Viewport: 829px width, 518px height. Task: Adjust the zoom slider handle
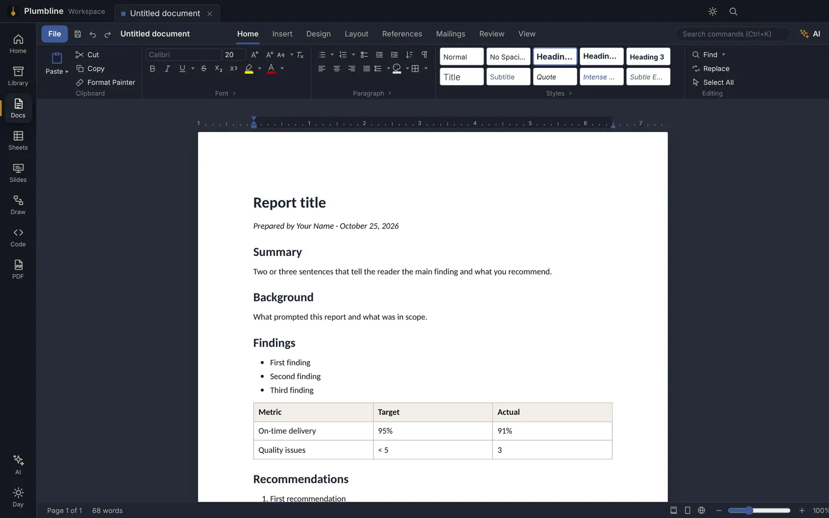(x=749, y=511)
